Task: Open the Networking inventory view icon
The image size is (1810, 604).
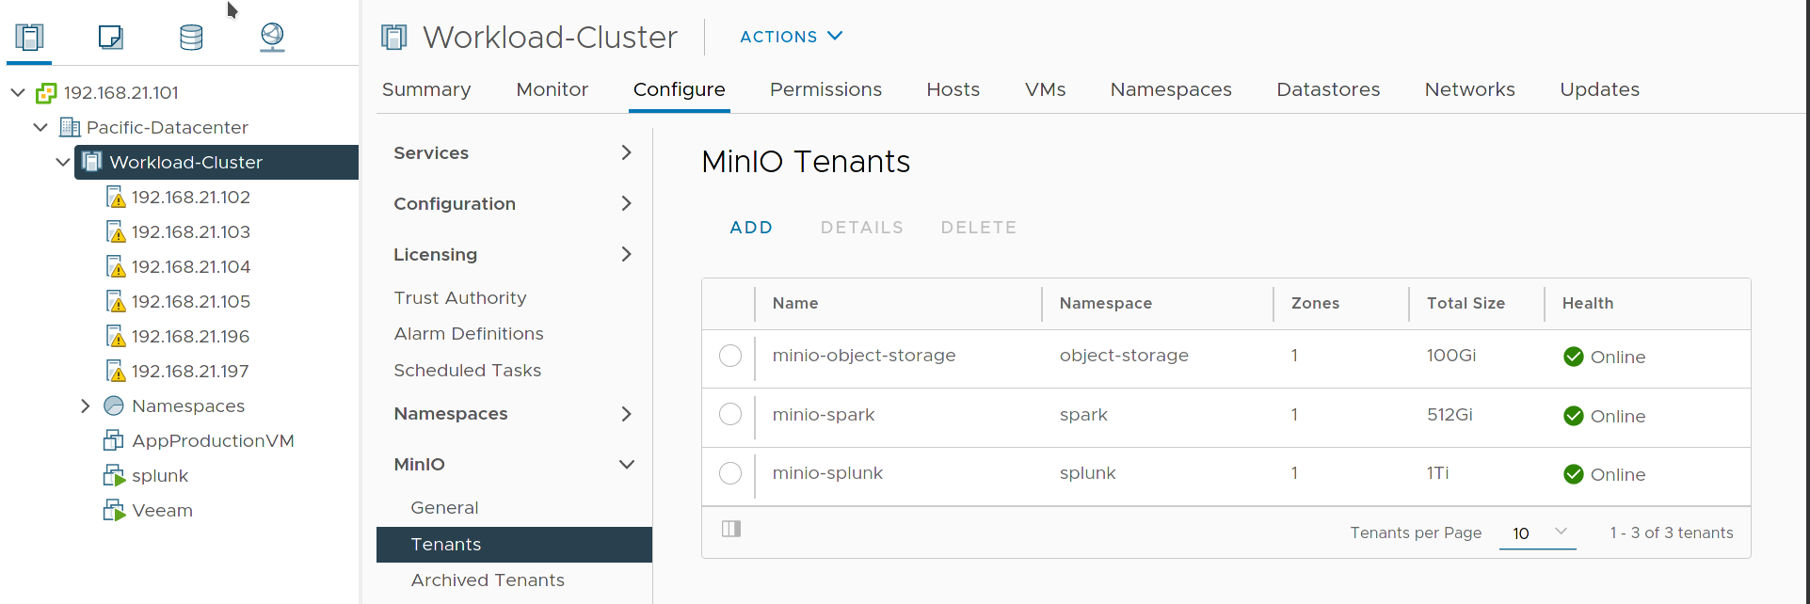Action: pos(272,37)
